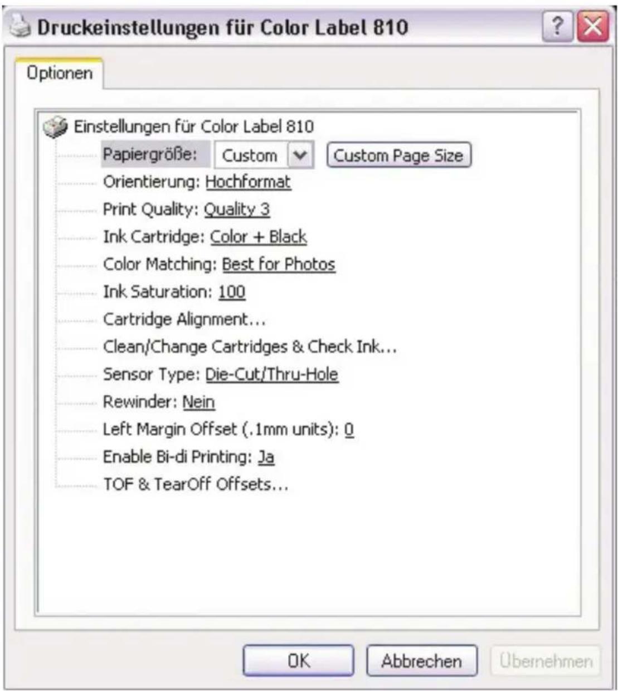
Task: Switch to the Optionen tab
Action: pos(60,73)
